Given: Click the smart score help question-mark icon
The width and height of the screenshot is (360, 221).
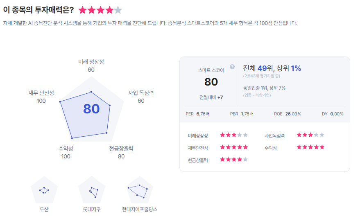Looking at the screenshot, I should (232, 67).
